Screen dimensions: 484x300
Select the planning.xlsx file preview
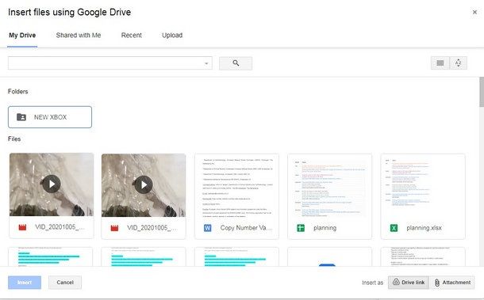pyautogui.click(x=423, y=186)
